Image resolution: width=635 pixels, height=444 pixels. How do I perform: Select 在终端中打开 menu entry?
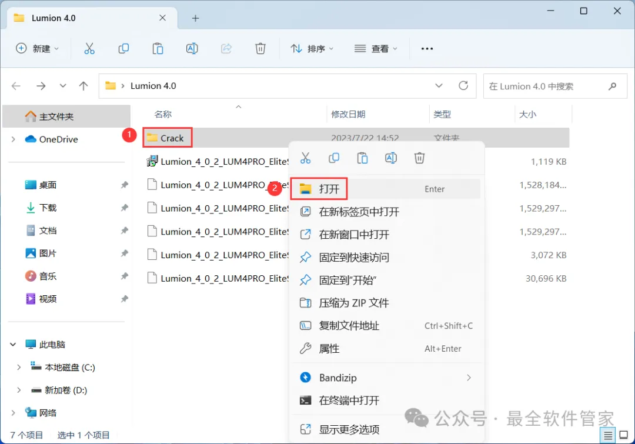point(386,400)
